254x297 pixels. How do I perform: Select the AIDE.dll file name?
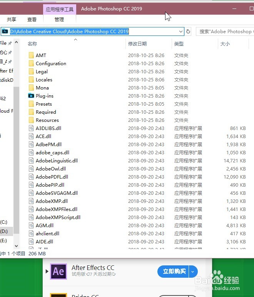click(44, 242)
